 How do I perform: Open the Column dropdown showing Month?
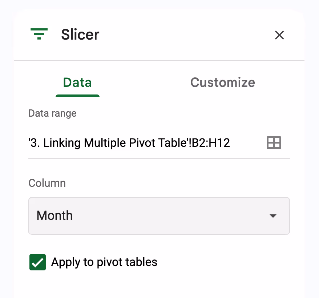click(x=159, y=216)
